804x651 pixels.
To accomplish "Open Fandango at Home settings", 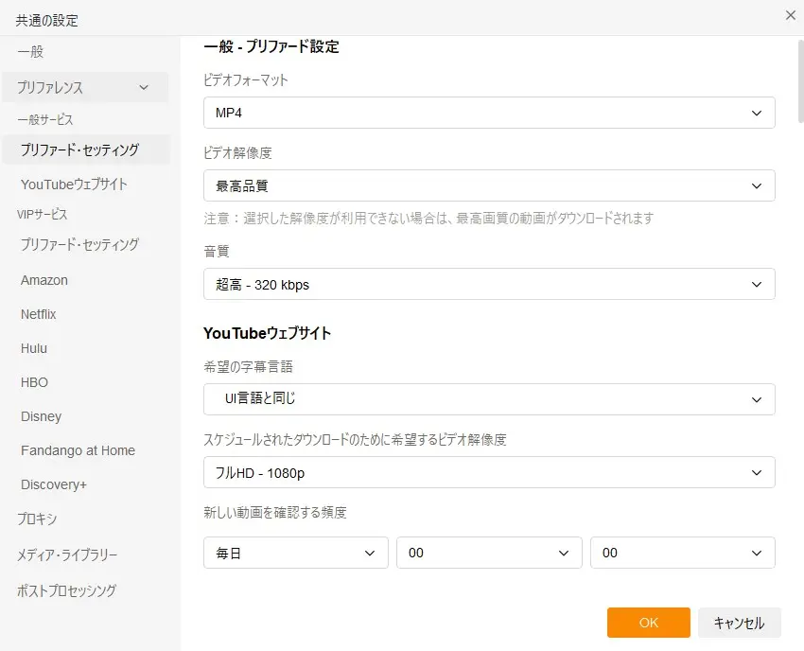I will 78,450.
